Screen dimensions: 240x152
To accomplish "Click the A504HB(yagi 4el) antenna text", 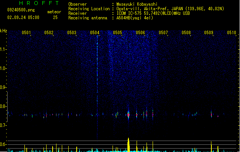I will click(135, 18).
